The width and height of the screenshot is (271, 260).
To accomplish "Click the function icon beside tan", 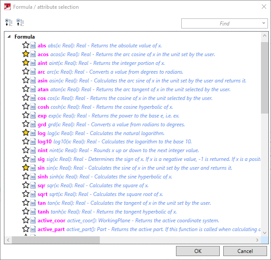I will (x=33, y=203).
